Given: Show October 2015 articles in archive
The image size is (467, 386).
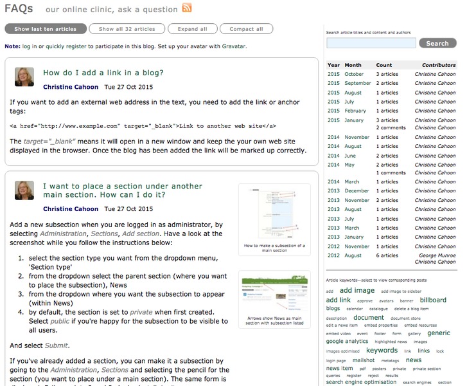Looking at the screenshot, I should (x=353, y=74).
